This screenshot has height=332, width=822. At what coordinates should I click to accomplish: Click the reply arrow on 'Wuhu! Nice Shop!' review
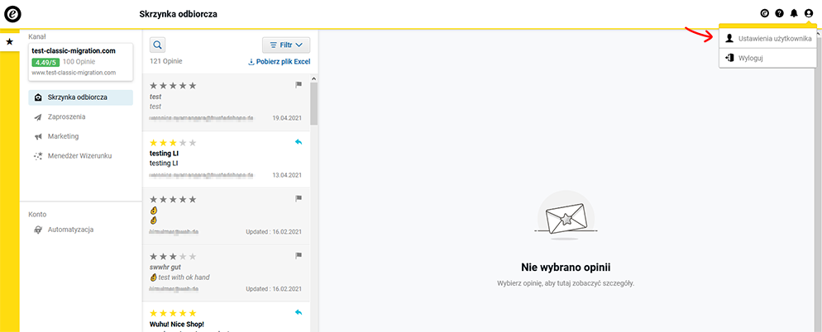[299, 312]
